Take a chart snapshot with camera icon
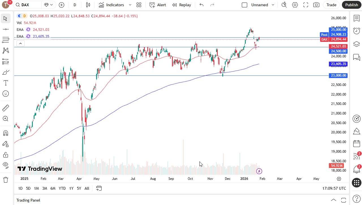 [316, 5]
